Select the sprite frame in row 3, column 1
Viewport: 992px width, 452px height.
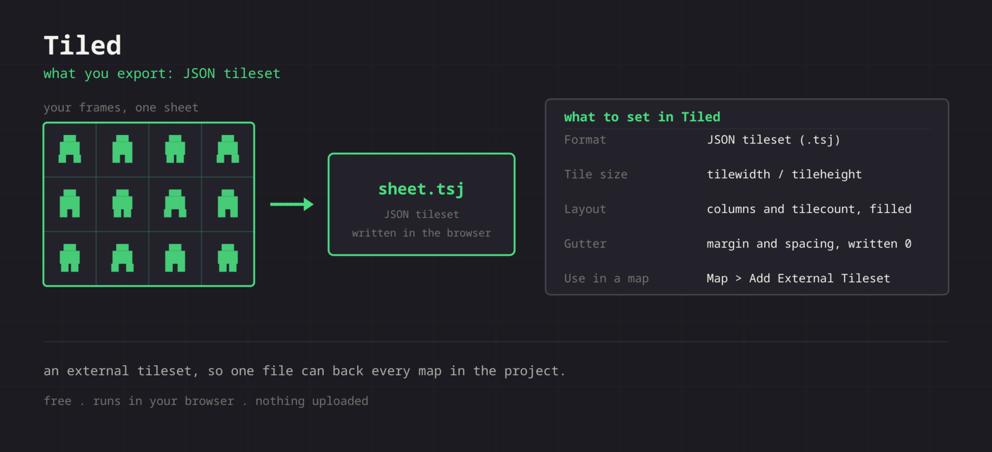pos(70,258)
